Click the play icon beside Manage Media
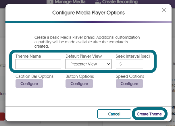The image size is (175, 126). [50, 2]
